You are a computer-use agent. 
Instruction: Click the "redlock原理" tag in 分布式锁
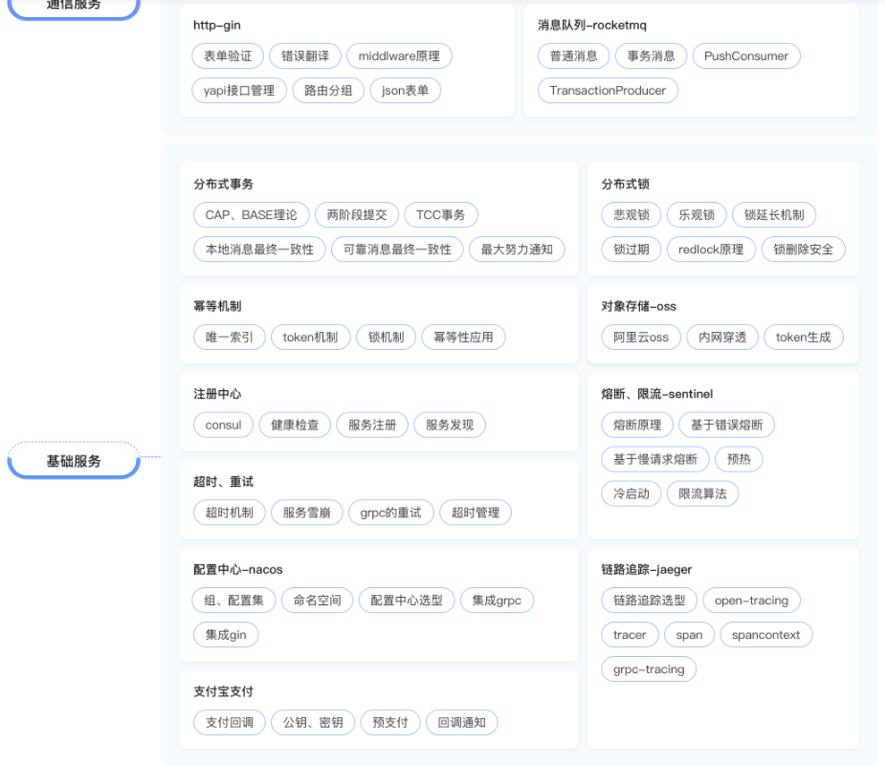(x=710, y=249)
